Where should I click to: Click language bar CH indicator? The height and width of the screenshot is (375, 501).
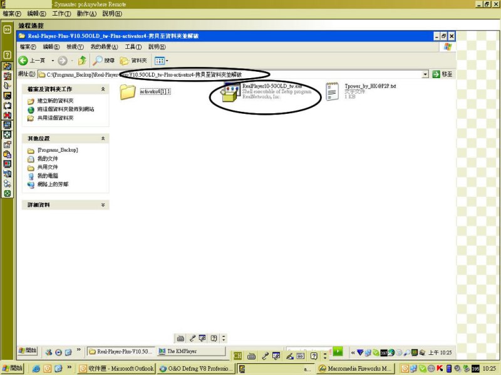click(x=237, y=356)
